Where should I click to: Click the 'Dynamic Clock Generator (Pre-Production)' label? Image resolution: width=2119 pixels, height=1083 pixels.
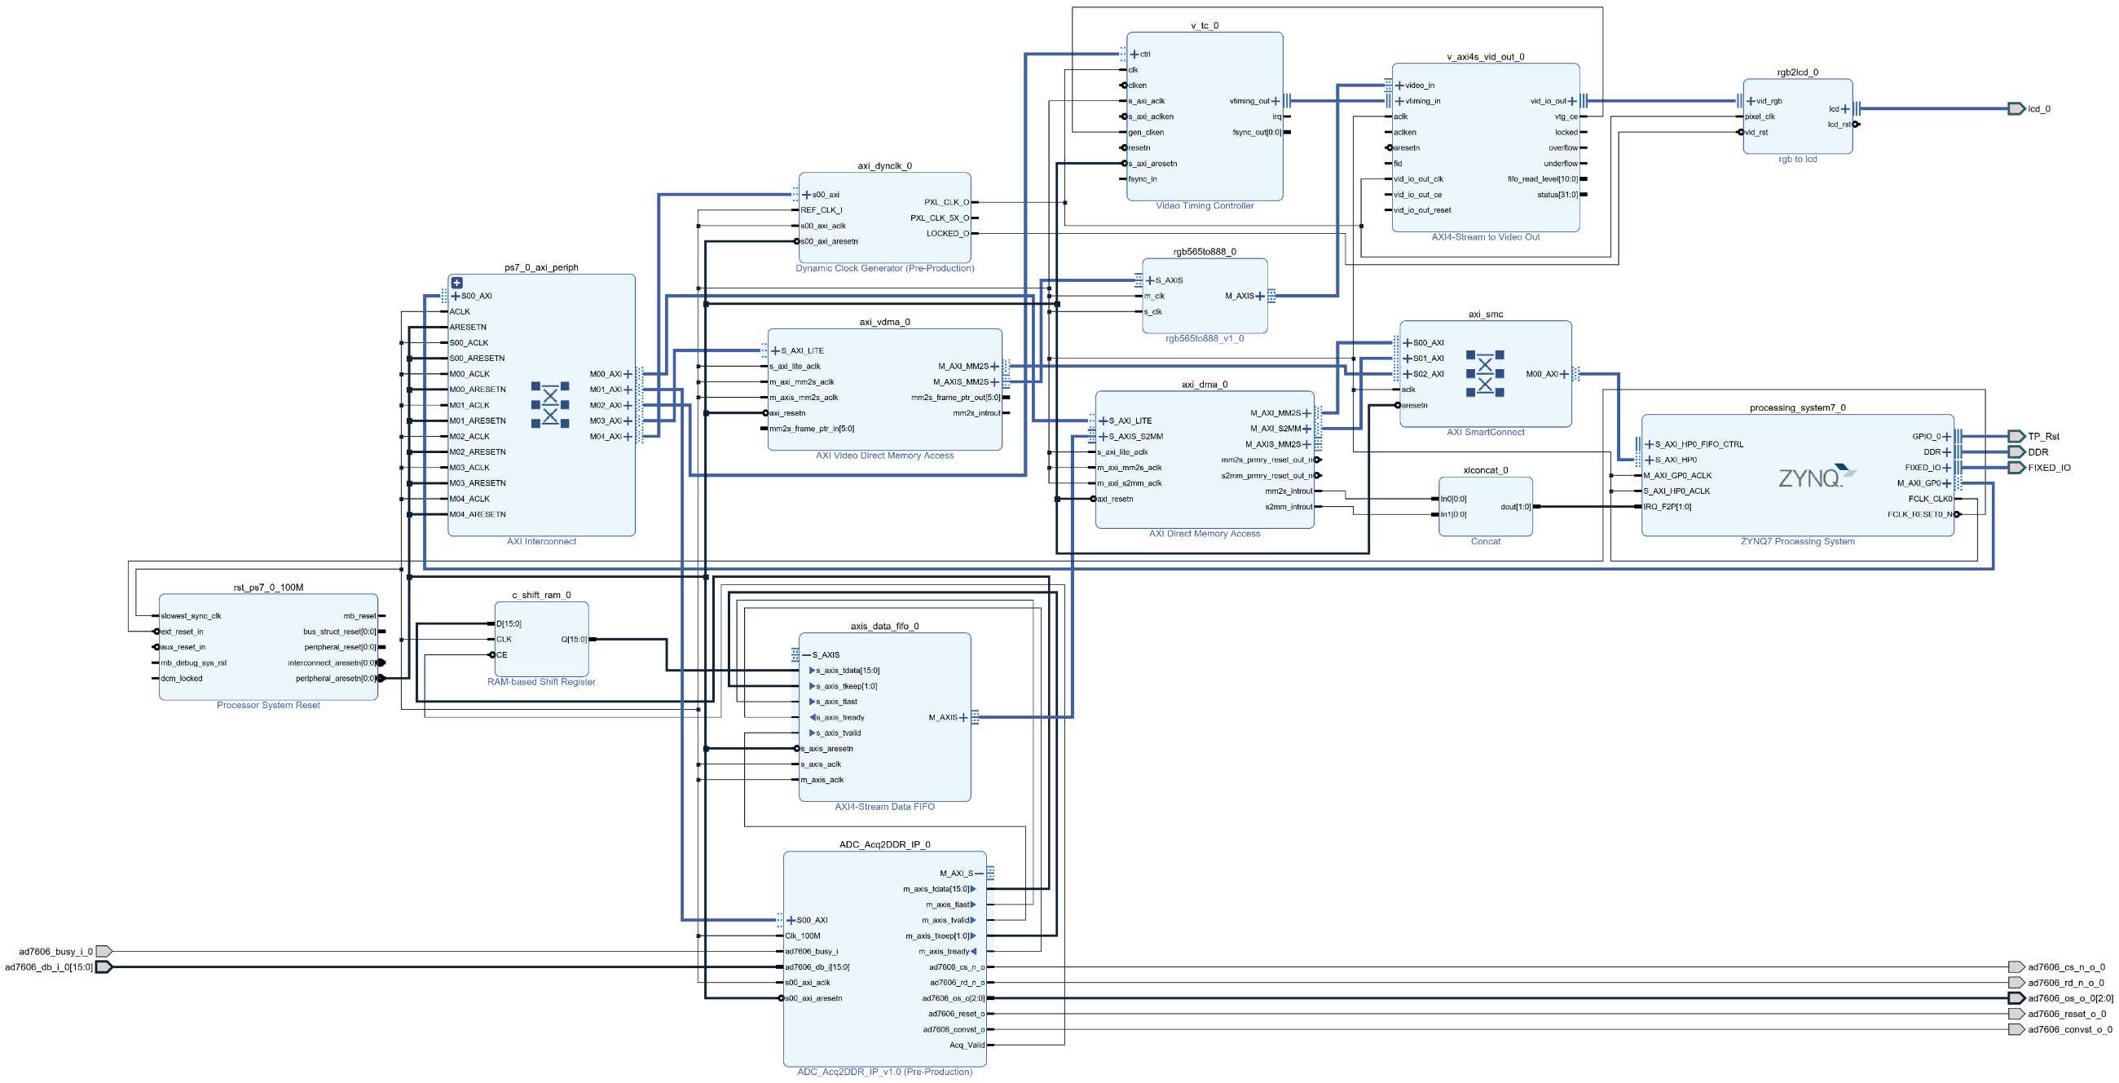(884, 269)
